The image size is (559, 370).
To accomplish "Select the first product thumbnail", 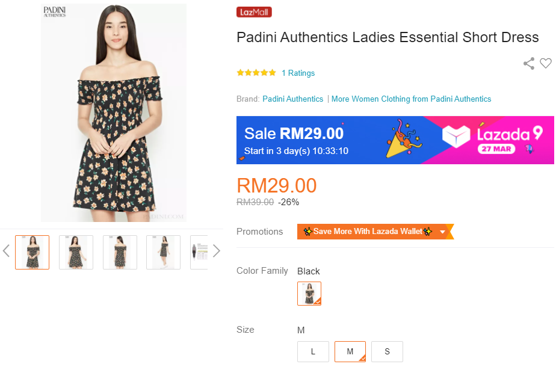I will pos(32,252).
